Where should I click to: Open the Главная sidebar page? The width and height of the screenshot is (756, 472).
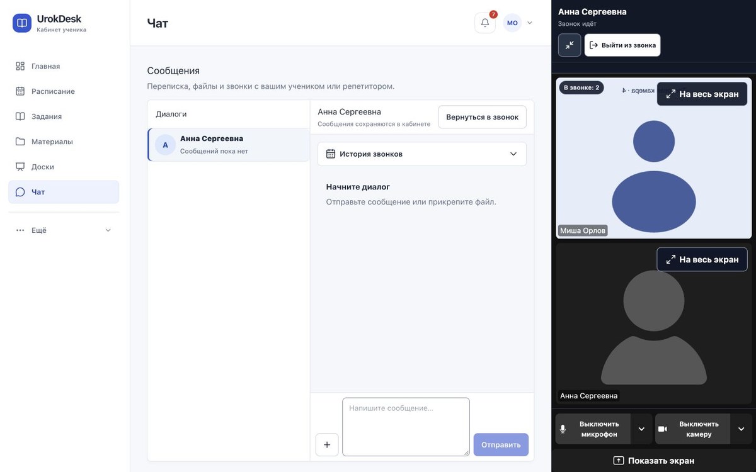point(64,66)
